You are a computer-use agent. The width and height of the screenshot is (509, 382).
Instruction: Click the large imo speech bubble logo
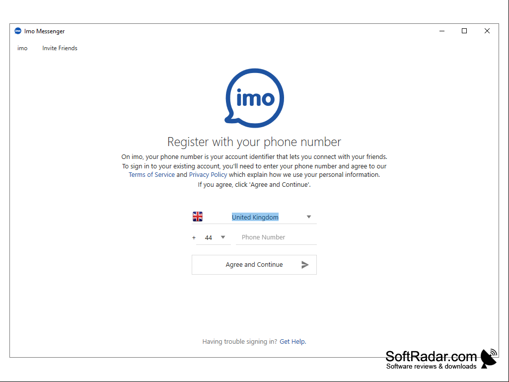(254, 98)
